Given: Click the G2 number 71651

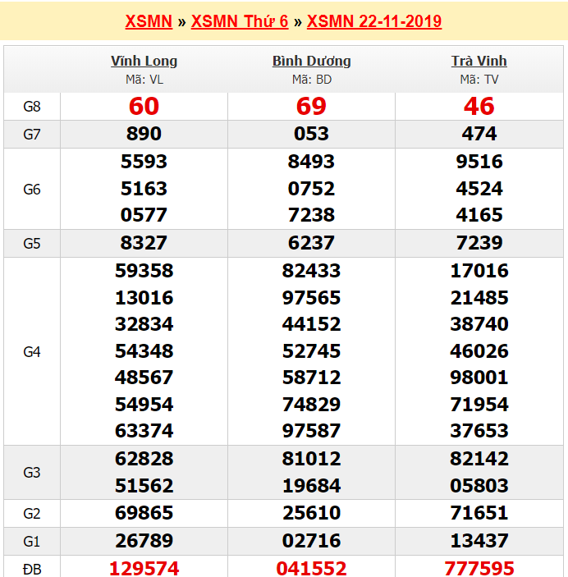Looking at the screenshot, I should [479, 513].
